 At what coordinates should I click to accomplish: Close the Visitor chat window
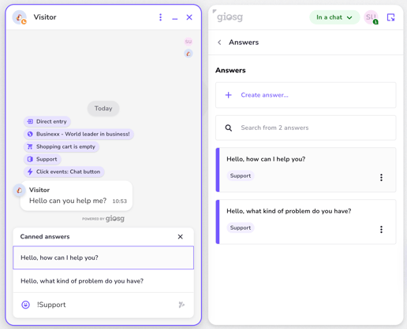tap(189, 17)
